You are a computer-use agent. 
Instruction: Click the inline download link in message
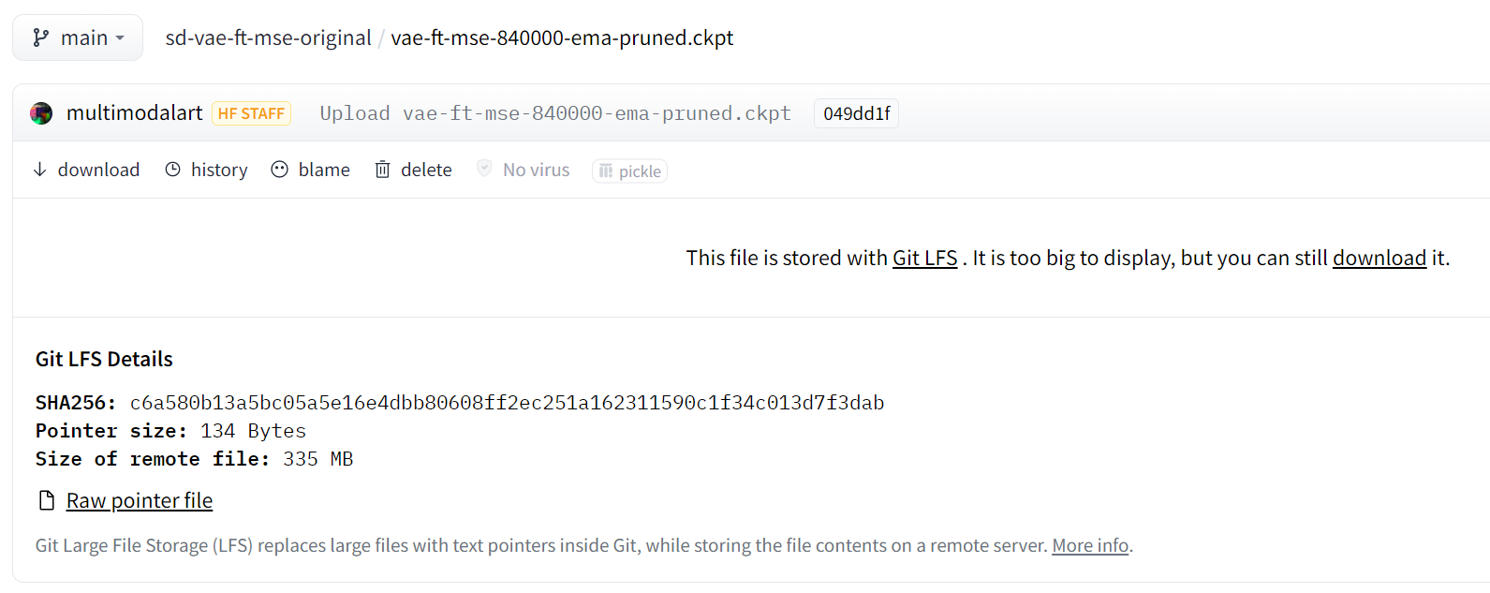(1379, 258)
